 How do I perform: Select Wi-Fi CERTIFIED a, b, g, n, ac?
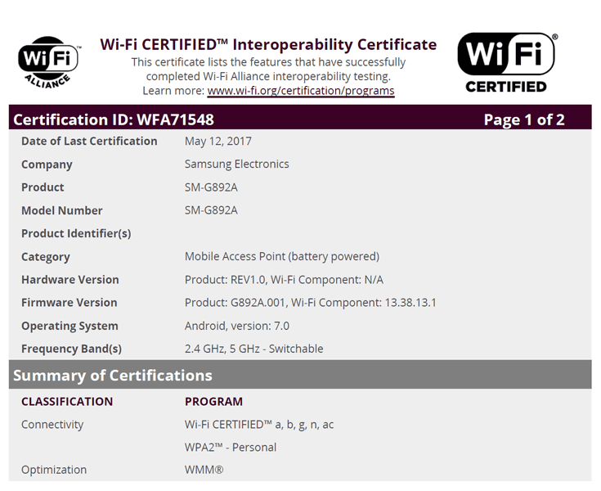click(x=259, y=425)
